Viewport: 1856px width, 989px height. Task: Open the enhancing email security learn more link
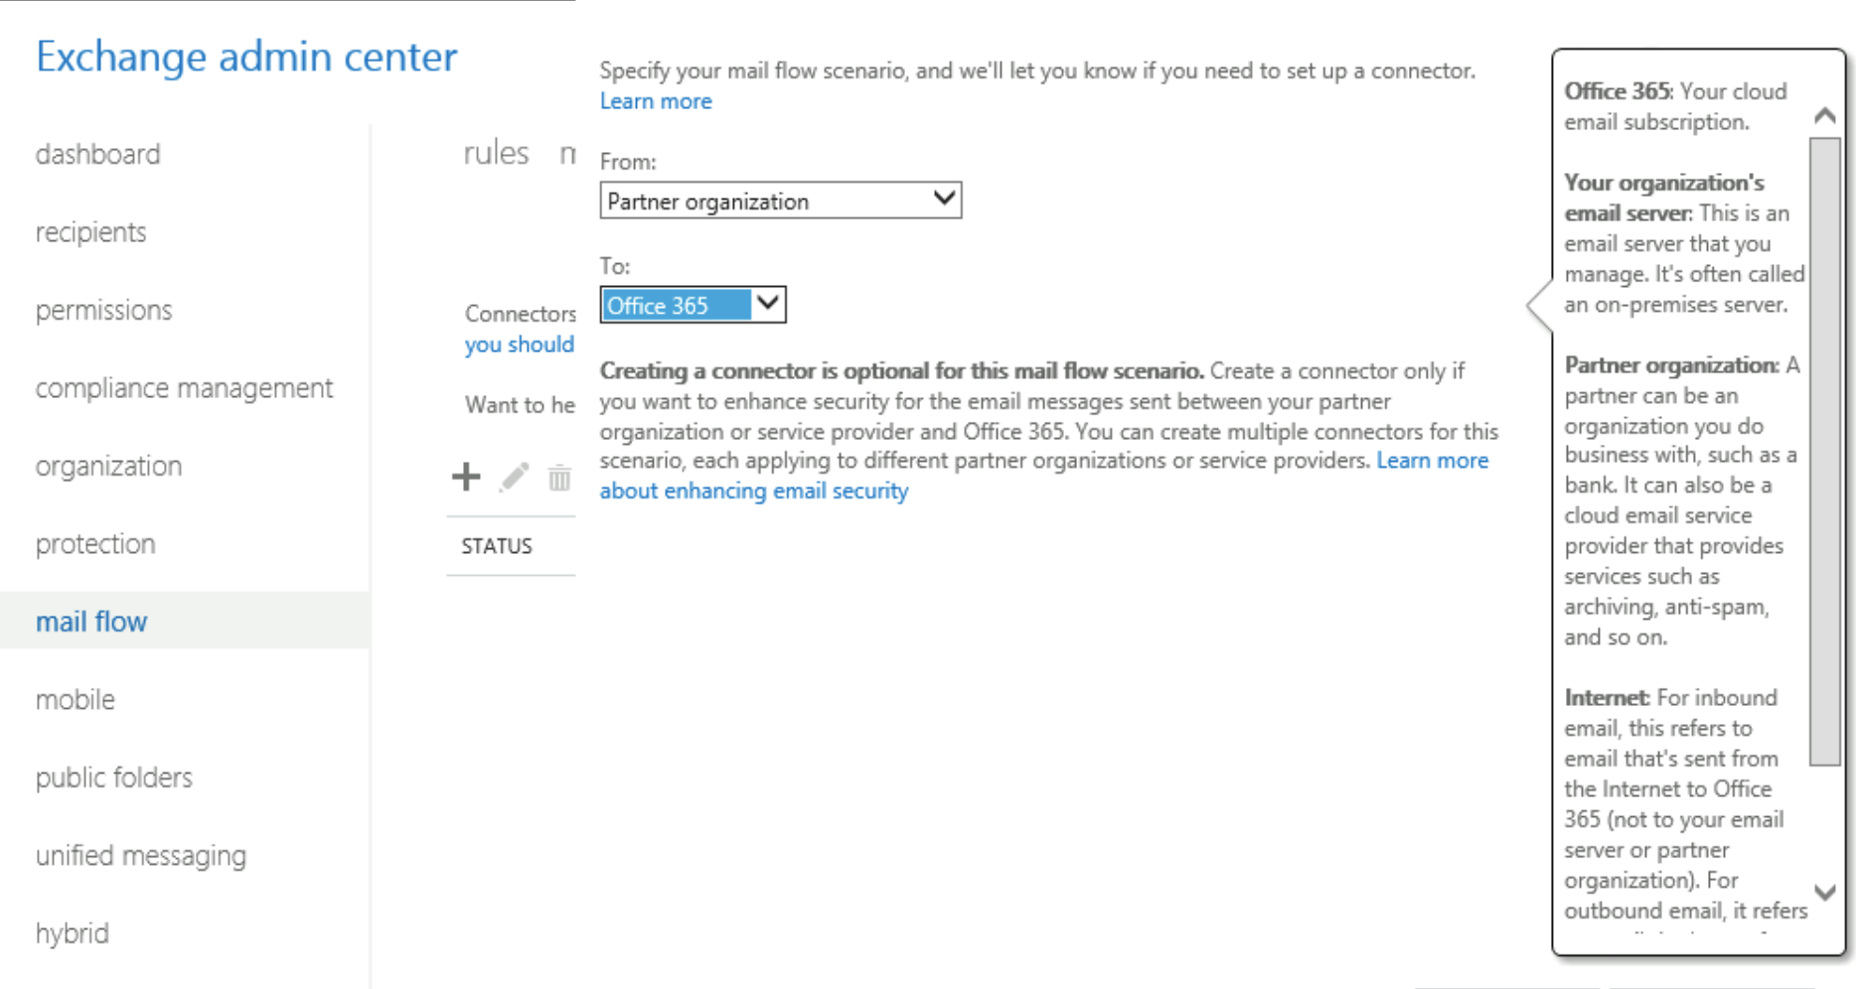(x=753, y=490)
